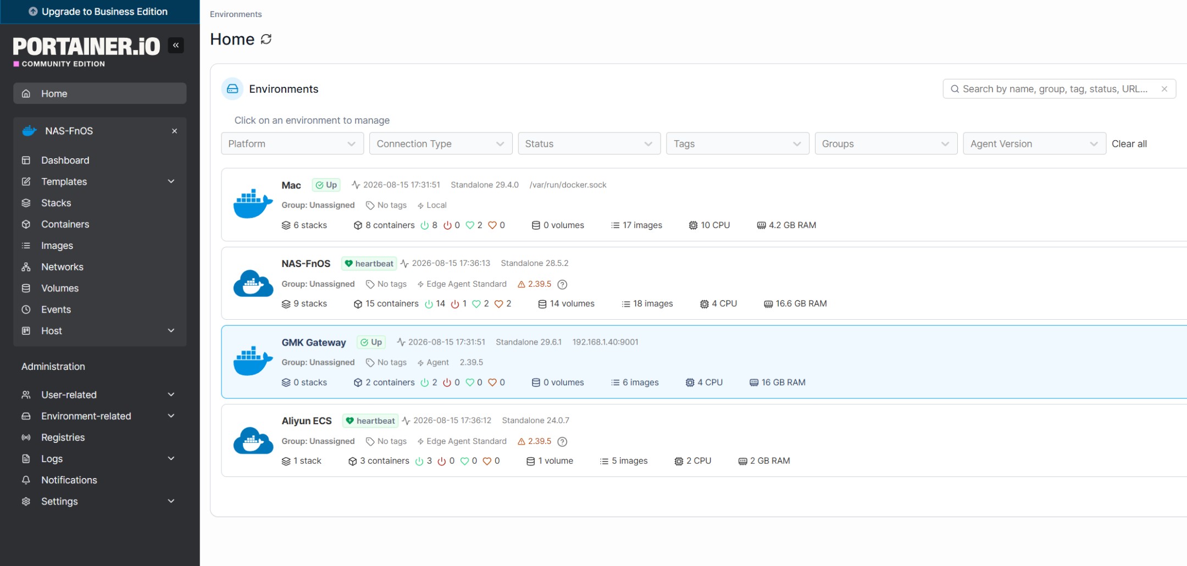1187x566 pixels.
Task: Click the Stacks layers icon in the sidebar
Action: tap(26, 203)
